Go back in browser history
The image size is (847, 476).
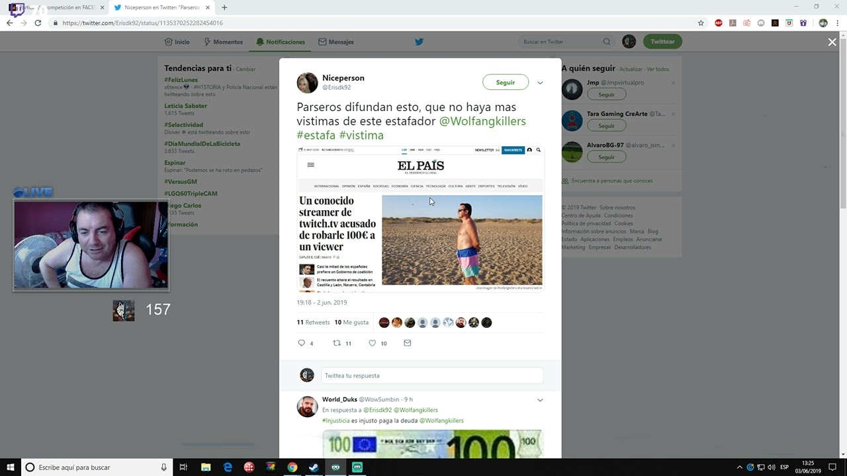(9, 22)
